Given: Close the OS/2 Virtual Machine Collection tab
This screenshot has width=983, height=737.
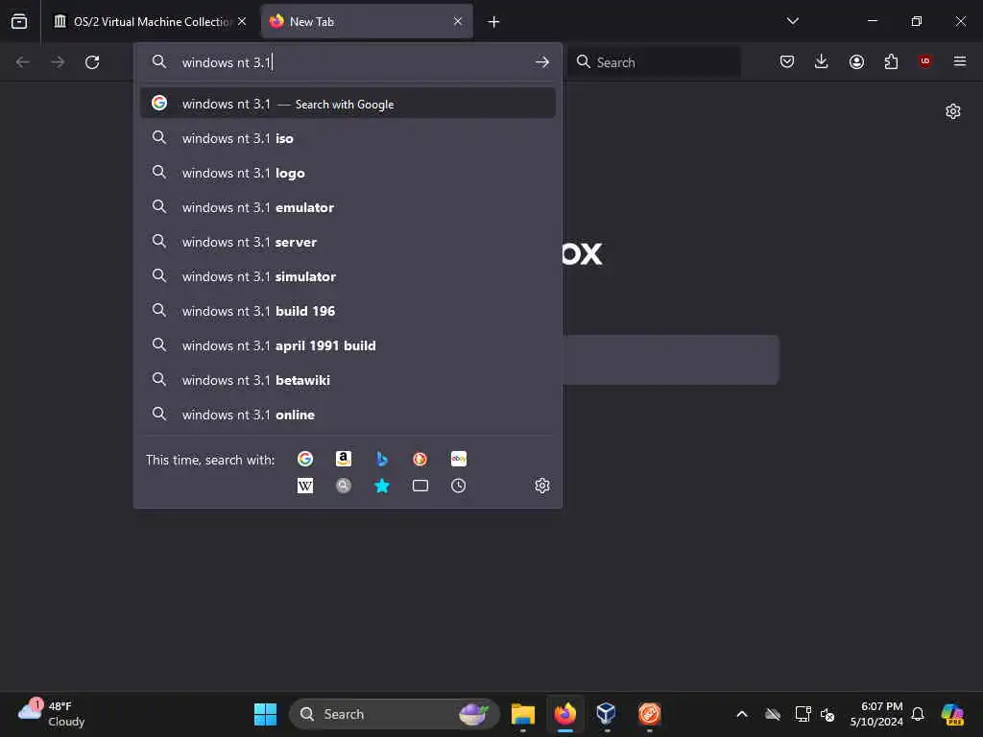Looking at the screenshot, I should pos(242,21).
